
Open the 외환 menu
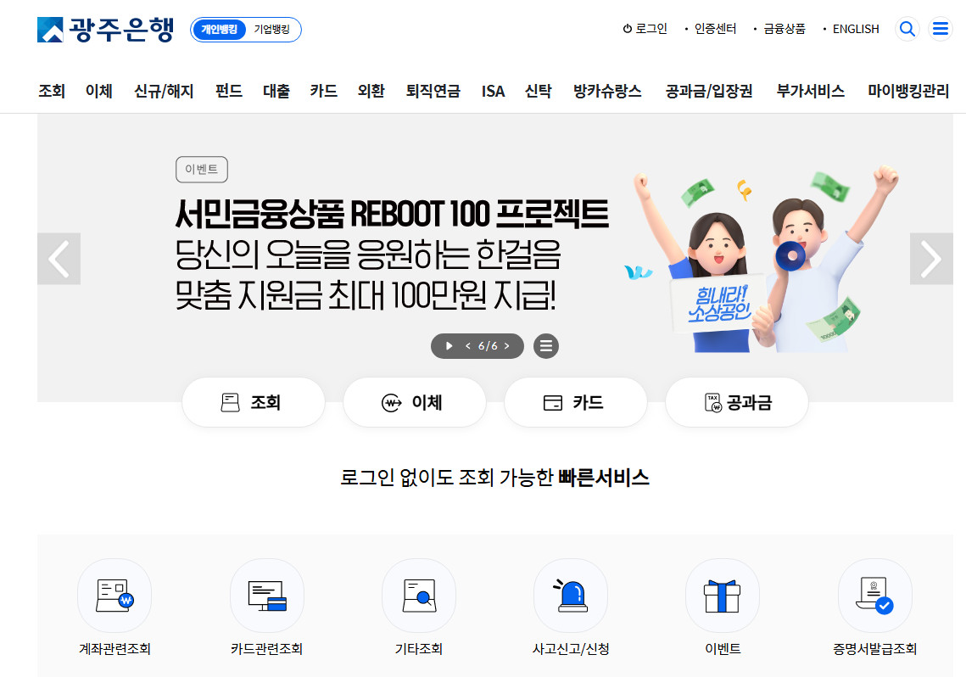point(371,91)
